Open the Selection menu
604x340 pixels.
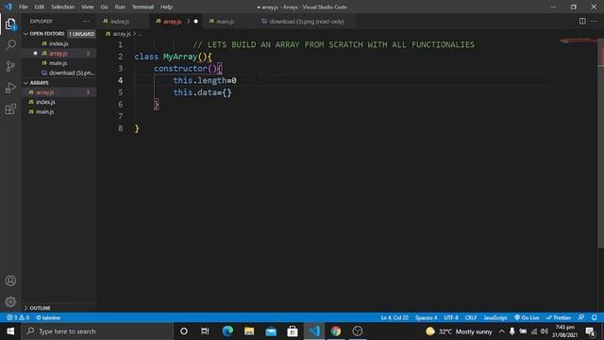[63, 7]
